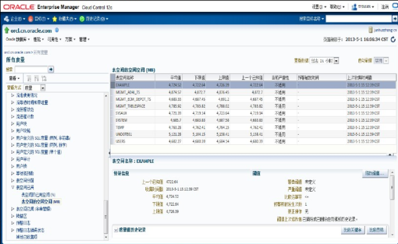Click the go arrow beside the target search box
This screenshot has height=244, width=398.
[x=395, y=19]
